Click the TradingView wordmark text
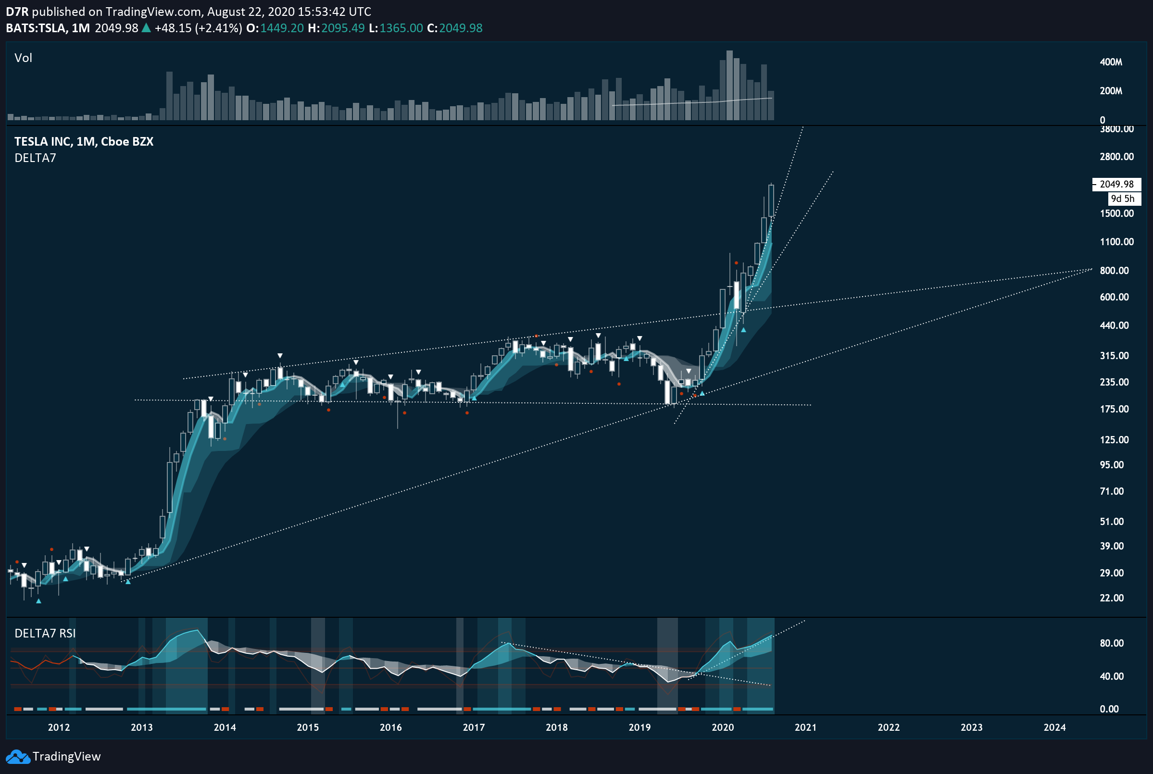 [x=67, y=756]
